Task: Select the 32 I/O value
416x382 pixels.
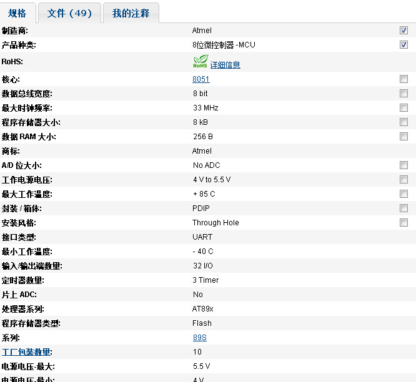Action: (203, 266)
